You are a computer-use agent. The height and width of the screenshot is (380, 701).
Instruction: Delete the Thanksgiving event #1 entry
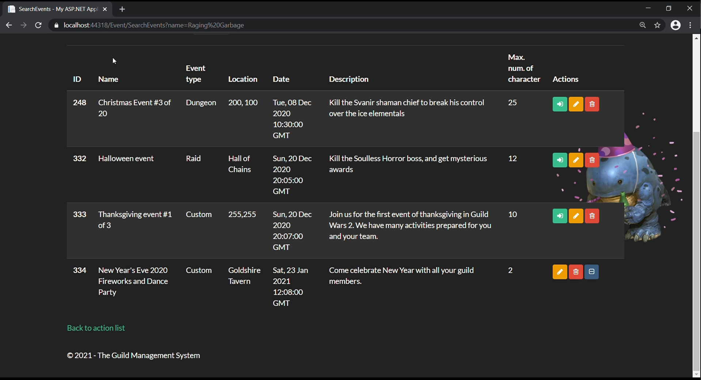pyautogui.click(x=592, y=216)
